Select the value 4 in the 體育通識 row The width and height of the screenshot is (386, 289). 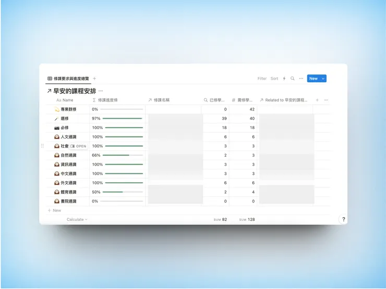[x=253, y=192]
